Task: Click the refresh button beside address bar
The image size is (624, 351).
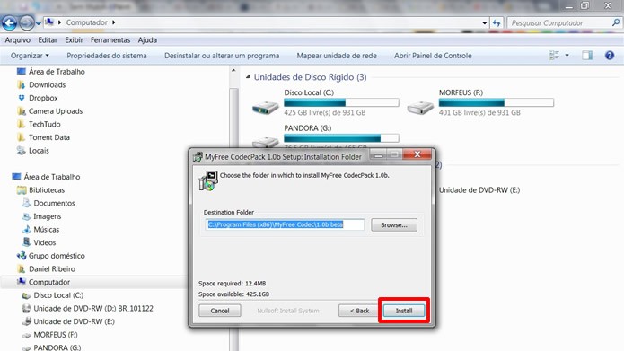Action: [497, 23]
